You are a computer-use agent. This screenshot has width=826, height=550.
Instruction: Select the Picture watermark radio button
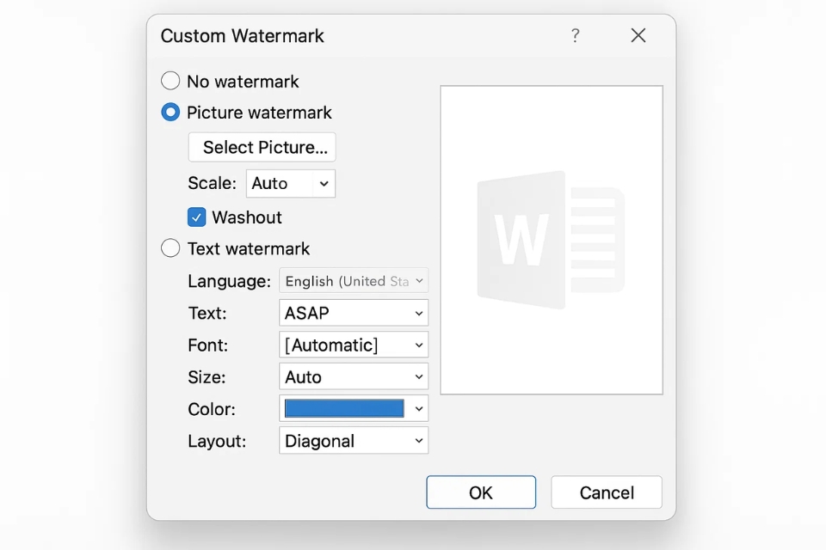(171, 113)
